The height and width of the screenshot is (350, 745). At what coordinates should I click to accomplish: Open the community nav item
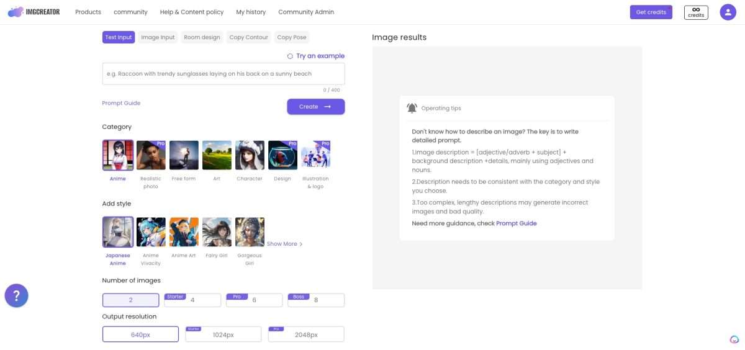coord(130,12)
